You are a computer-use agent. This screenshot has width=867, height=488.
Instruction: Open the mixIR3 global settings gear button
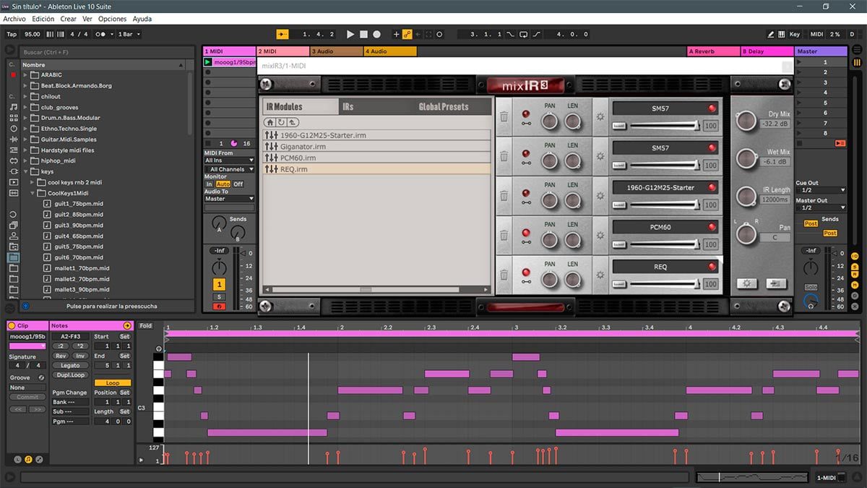click(x=747, y=283)
